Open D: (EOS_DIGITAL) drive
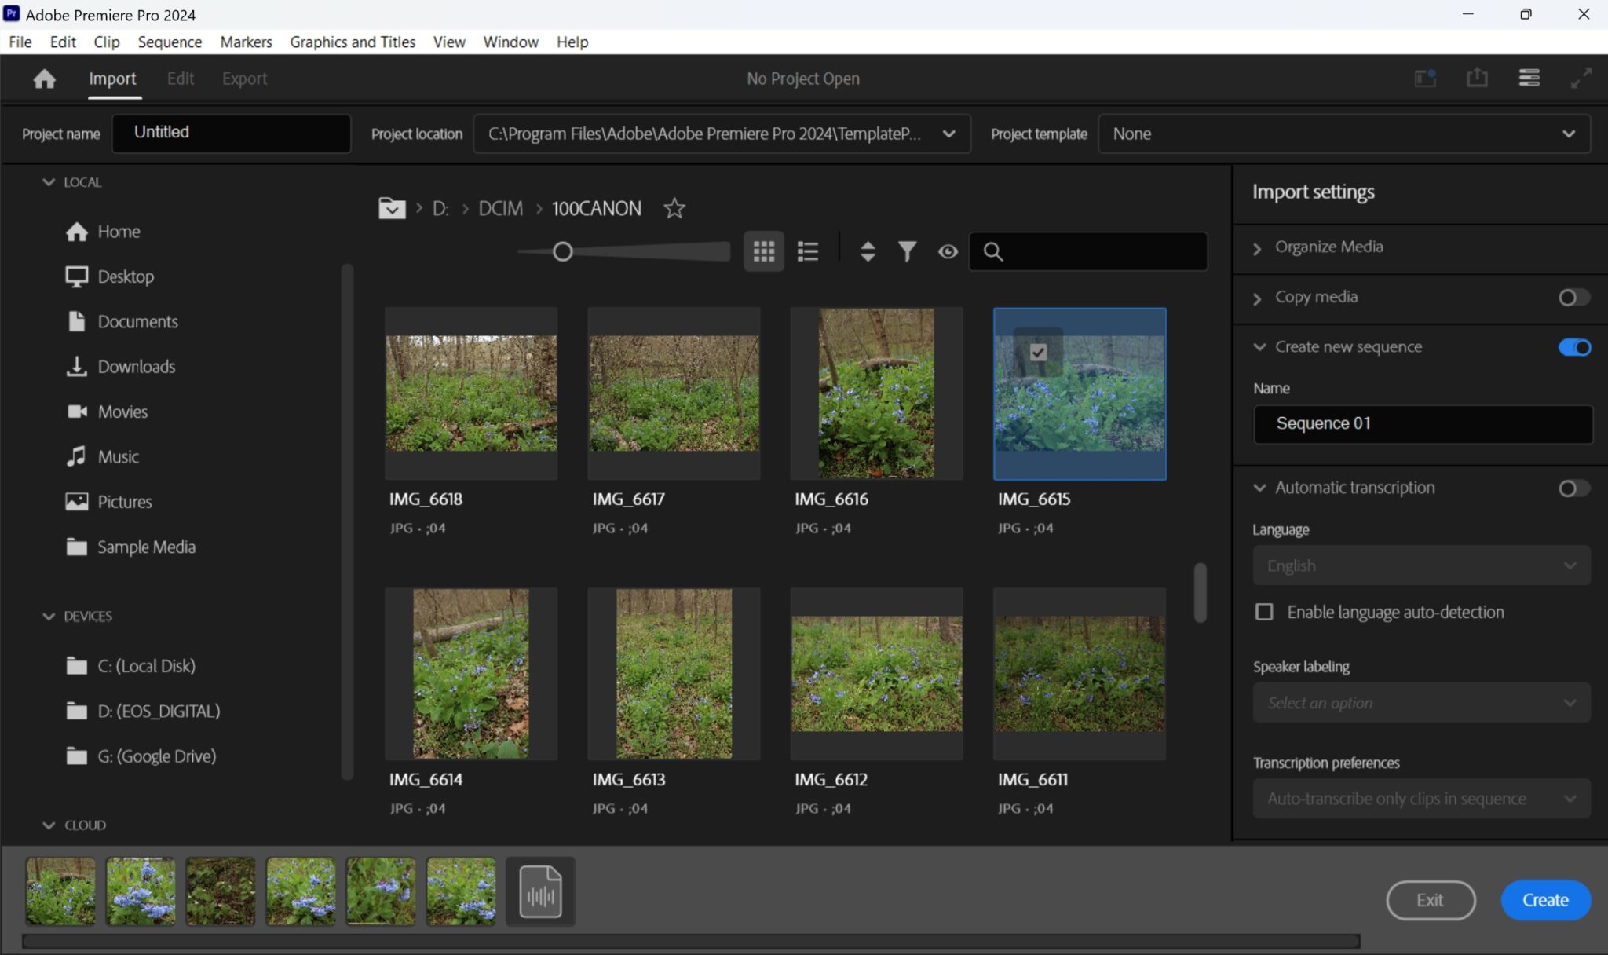1608x955 pixels. 143,711
